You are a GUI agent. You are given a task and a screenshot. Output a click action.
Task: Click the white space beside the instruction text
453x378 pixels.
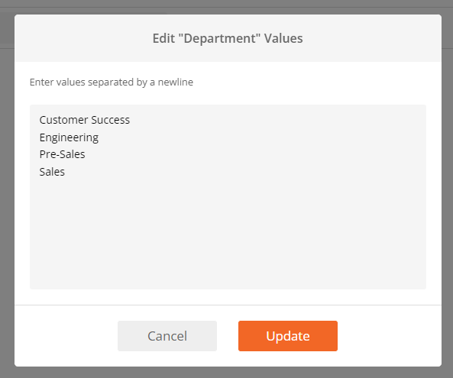[x=309, y=82]
